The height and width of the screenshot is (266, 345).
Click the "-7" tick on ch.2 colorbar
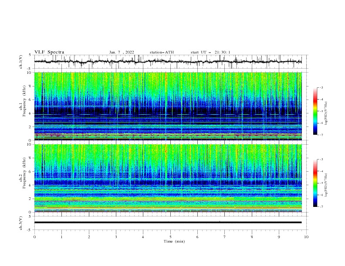321,207
